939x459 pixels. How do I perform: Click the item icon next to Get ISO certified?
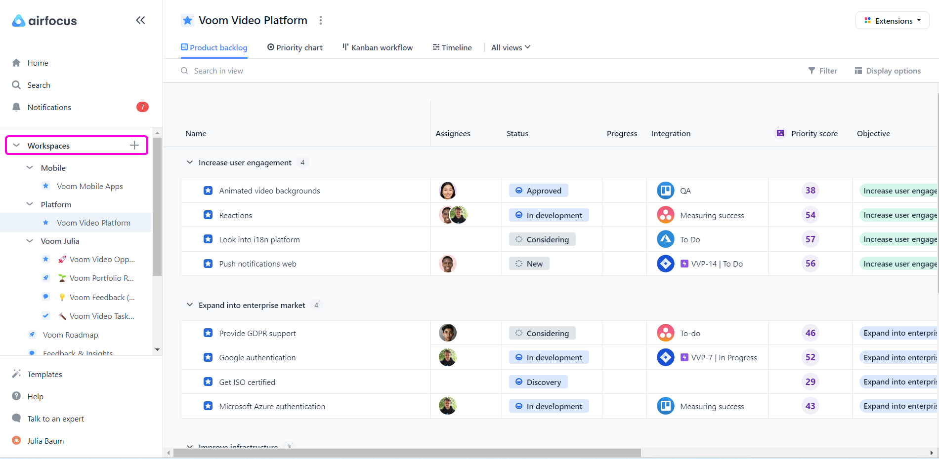(208, 382)
